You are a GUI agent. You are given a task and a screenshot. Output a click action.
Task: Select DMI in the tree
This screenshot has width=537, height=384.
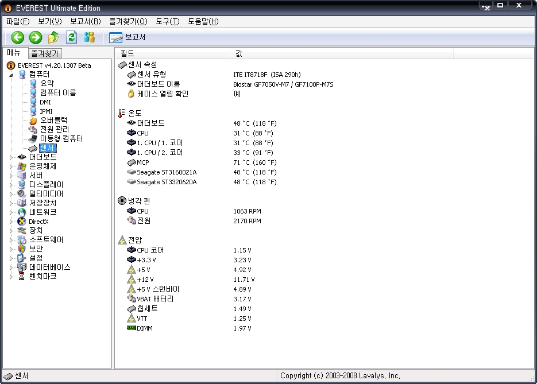pos(45,102)
